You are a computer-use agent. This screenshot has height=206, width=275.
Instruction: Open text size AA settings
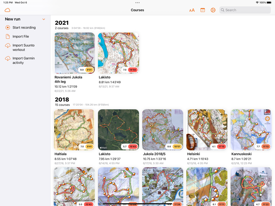pos(192,10)
